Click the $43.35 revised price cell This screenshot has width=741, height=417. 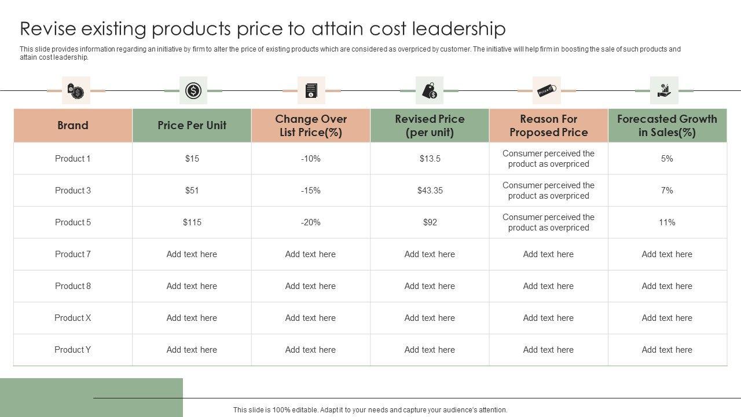[430, 191]
